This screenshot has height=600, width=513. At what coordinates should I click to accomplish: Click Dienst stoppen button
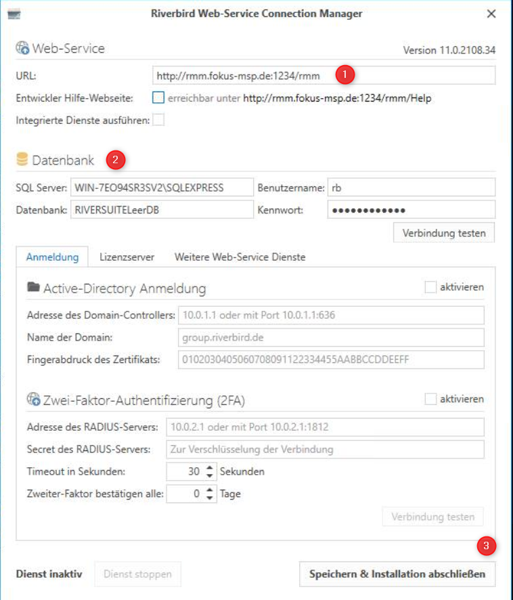pyautogui.click(x=137, y=574)
